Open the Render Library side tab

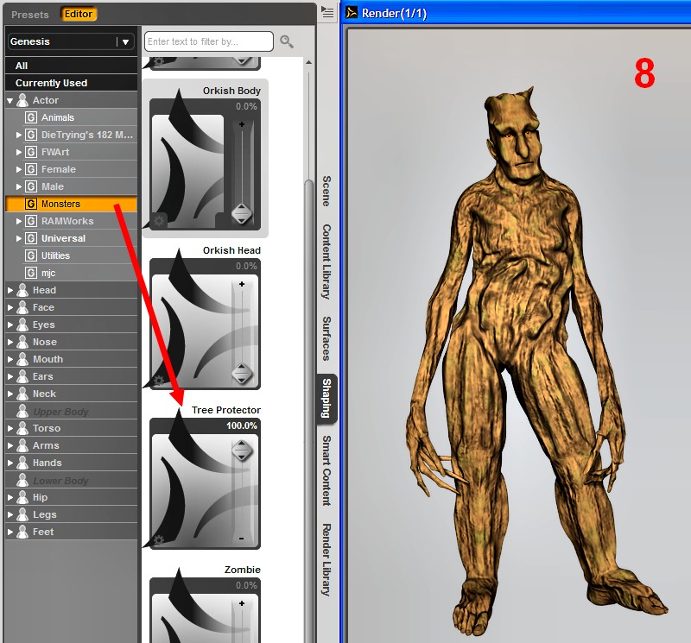(x=326, y=559)
